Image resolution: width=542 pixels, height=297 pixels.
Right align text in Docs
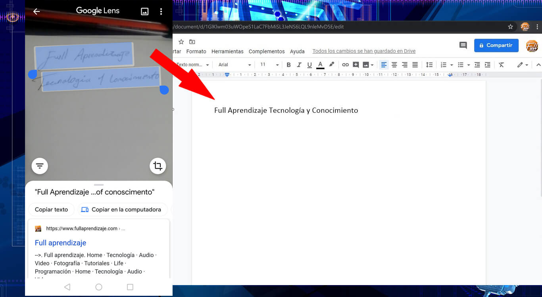coord(405,65)
